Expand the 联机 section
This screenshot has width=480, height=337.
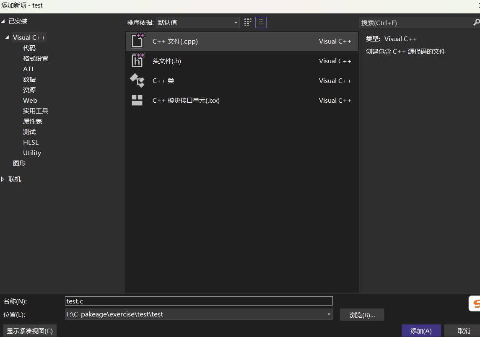click(x=3, y=179)
